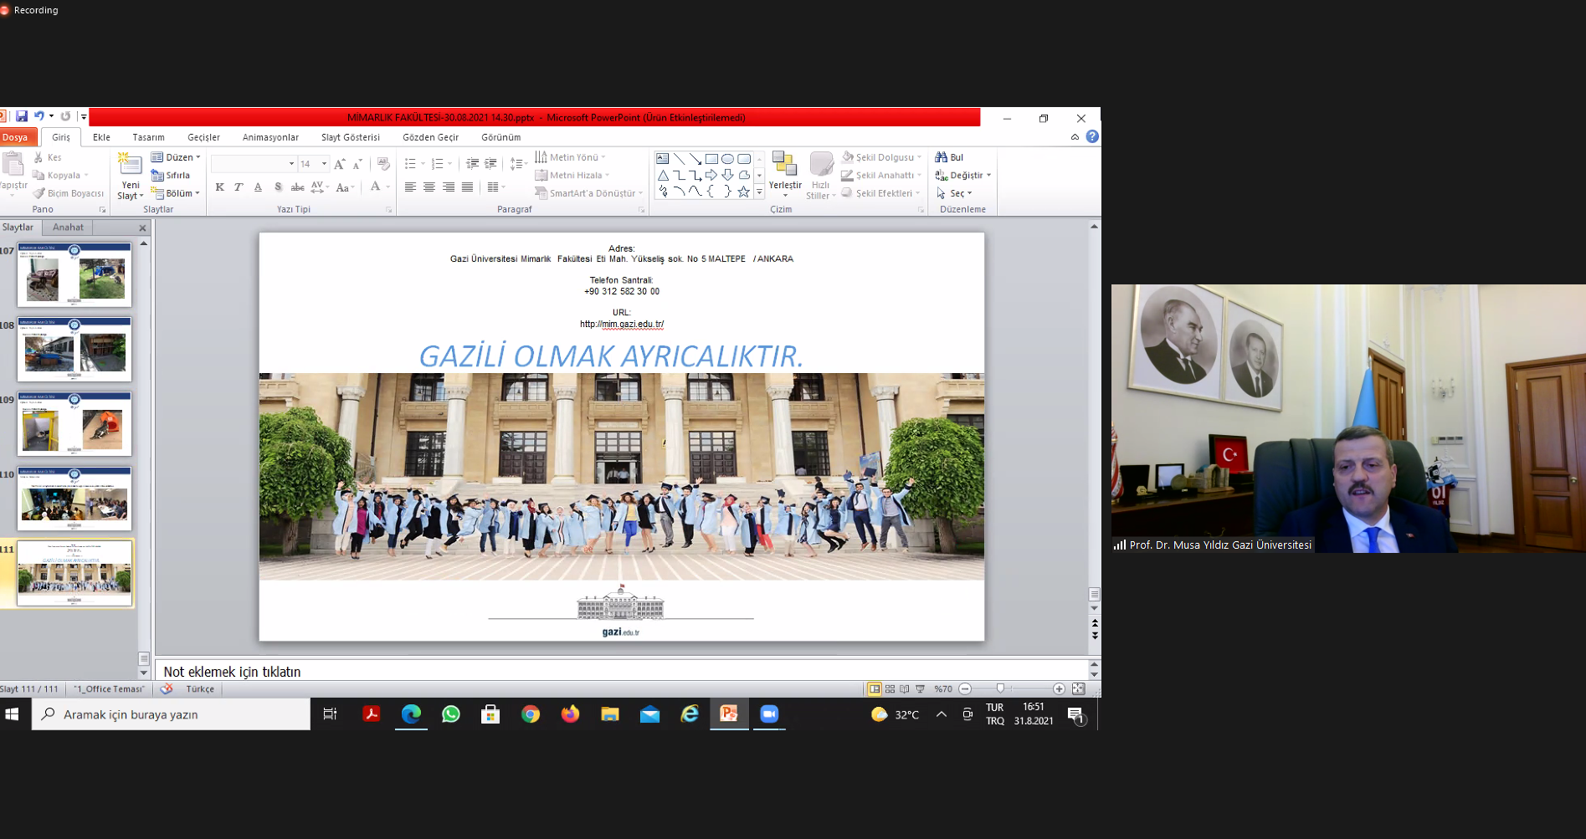Open Bul find tool

[950, 157]
